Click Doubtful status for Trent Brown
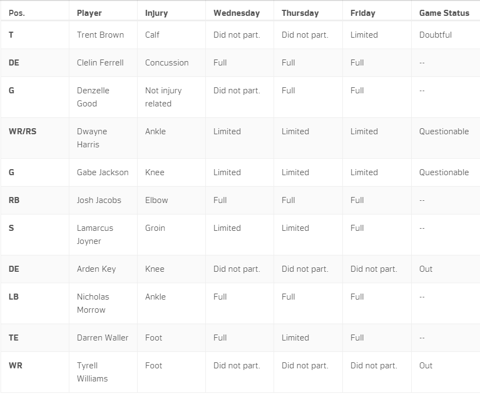This screenshot has width=480, height=394. 435,35
